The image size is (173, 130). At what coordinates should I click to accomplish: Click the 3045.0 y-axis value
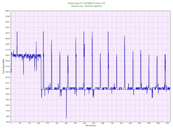8,72
